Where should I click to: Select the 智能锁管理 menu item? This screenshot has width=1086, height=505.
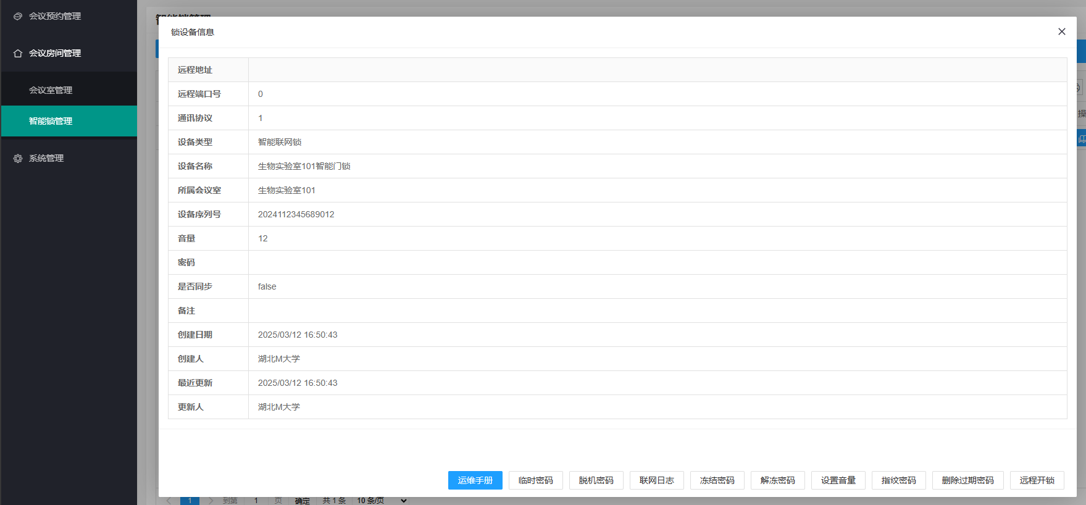(51, 121)
